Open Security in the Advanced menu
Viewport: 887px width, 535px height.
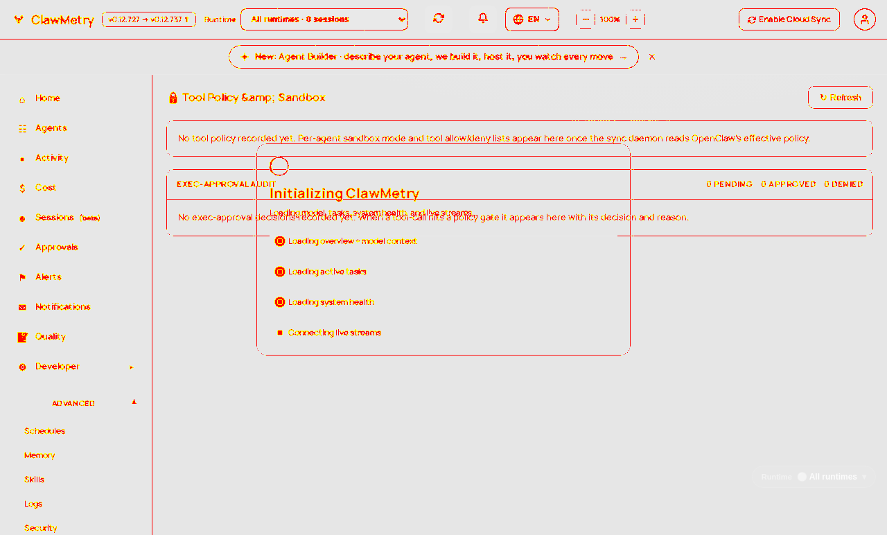tap(41, 528)
